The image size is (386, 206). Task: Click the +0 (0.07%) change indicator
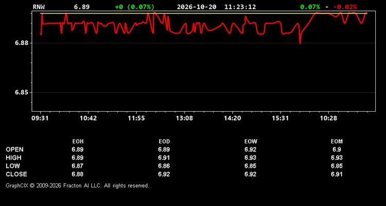pyautogui.click(x=135, y=7)
